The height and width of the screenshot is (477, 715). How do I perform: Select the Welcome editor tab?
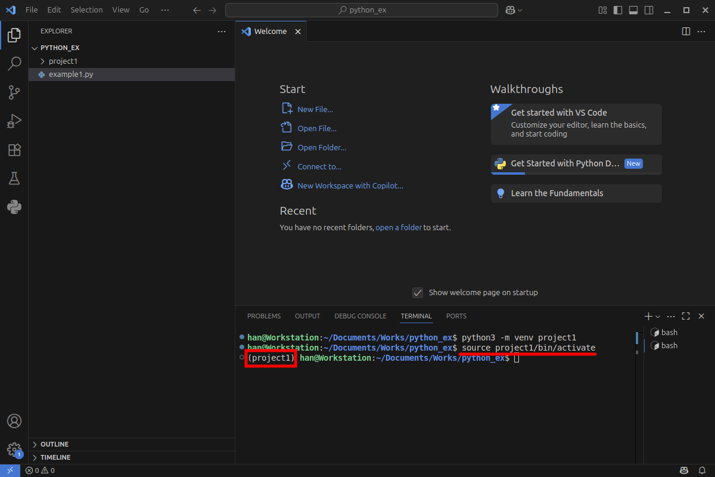(x=271, y=32)
